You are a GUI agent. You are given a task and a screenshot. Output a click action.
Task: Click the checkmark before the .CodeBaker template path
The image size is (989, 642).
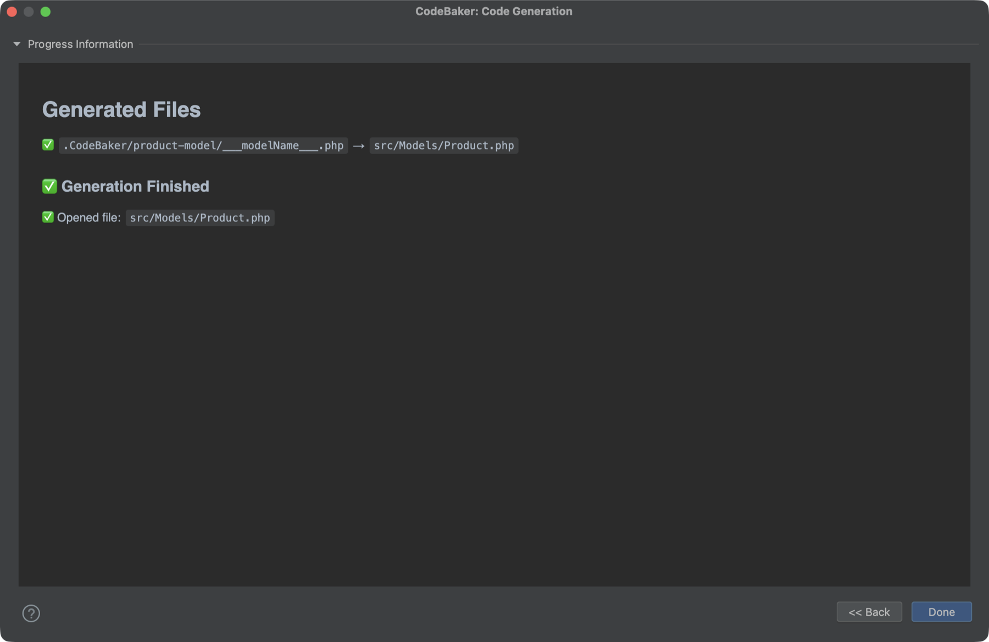click(x=48, y=144)
